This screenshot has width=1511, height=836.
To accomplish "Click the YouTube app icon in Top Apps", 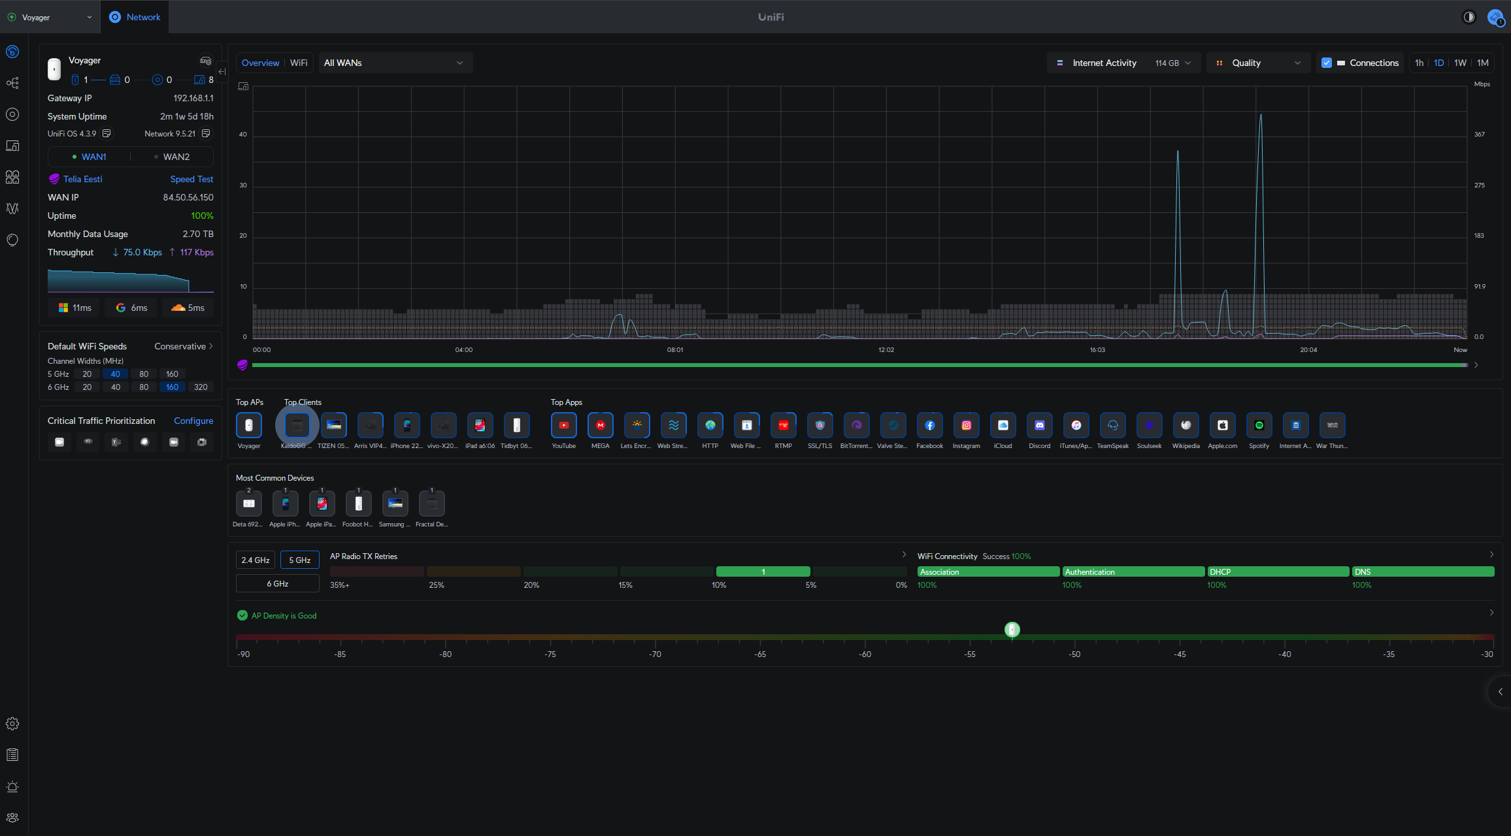I will click(563, 425).
